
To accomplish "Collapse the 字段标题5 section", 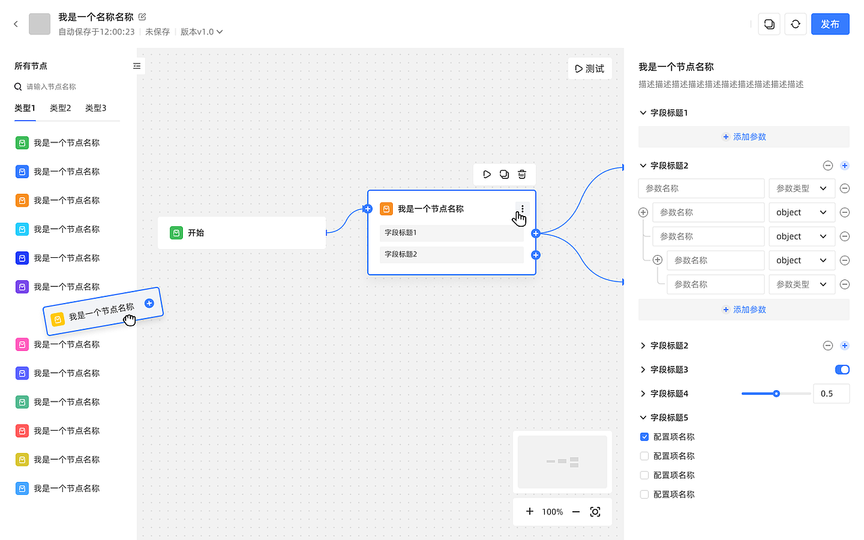I will pyautogui.click(x=643, y=417).
